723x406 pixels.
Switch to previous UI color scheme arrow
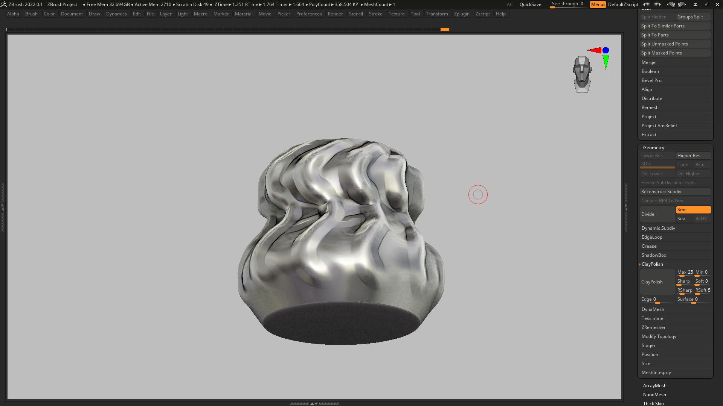point(647,5)
